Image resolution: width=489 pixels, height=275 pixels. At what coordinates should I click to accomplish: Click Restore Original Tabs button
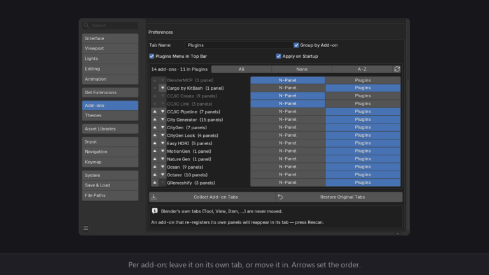coord(339,197)
